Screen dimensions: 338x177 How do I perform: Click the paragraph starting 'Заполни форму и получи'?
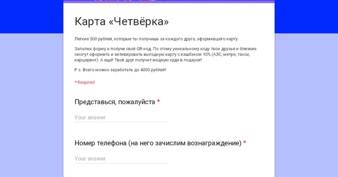pos(166,55)
